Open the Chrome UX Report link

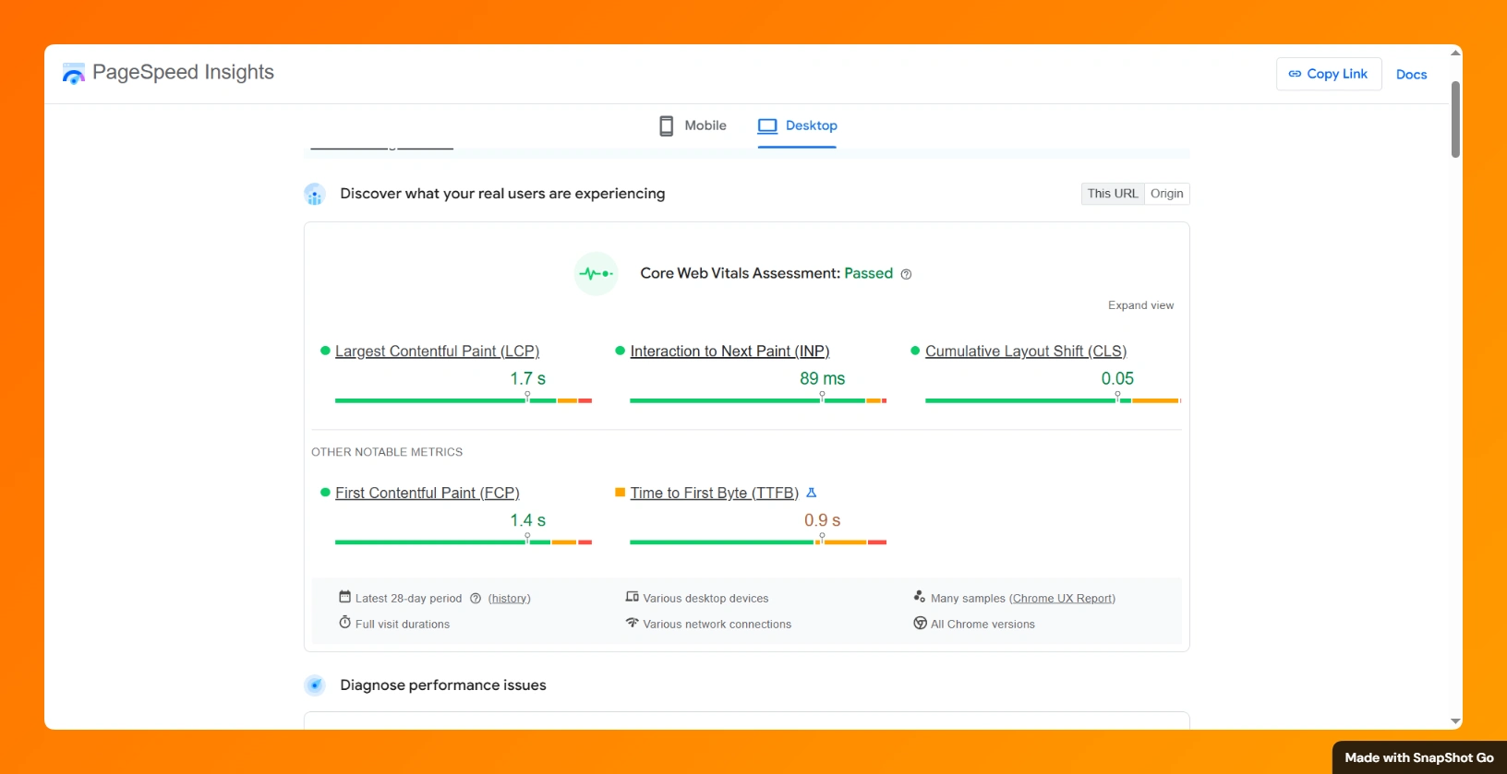coord(1062,599)
